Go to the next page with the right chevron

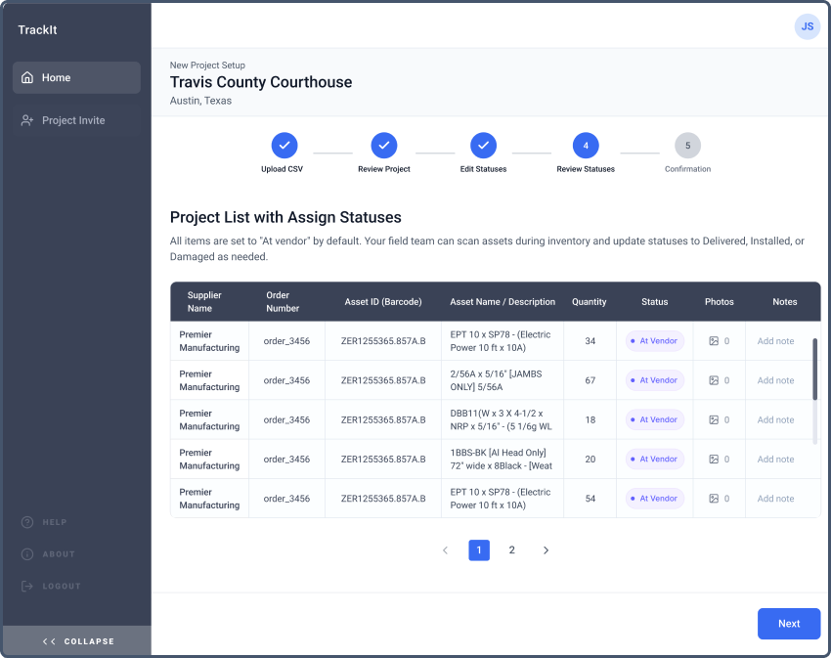tap(546, 550)
